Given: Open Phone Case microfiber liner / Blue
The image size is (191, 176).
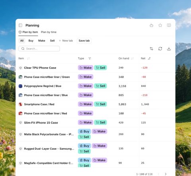Looking at the screenshot, I should click(x=46, y=95).
